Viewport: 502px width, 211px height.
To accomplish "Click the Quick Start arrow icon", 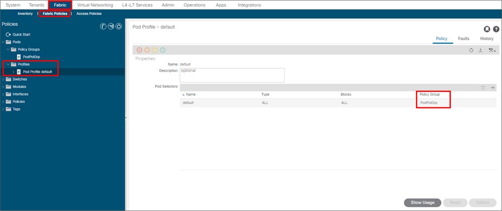I will 9,35.
